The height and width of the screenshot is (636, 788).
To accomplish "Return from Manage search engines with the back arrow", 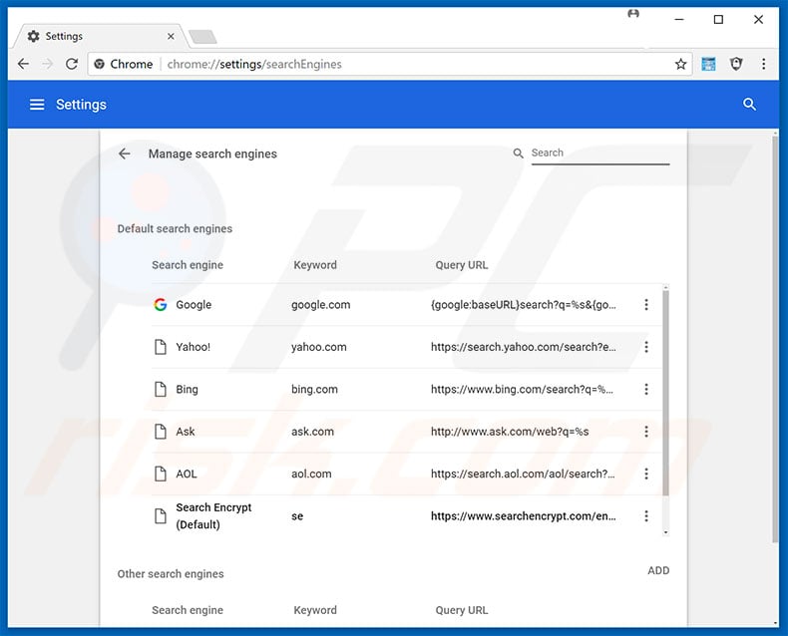I will point(124,154).
